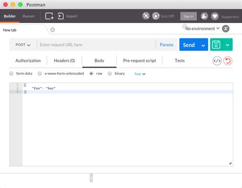The height and width of the screenshot is (188, 242).
Task: Click the new window icon in toolbar
Action: tap(50, 16)
